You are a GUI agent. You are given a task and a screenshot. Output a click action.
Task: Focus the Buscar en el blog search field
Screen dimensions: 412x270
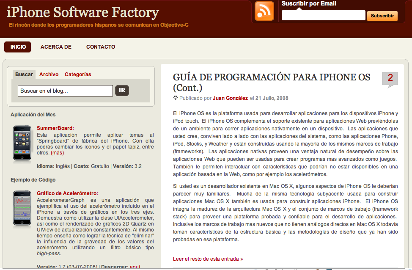[65, 91]
